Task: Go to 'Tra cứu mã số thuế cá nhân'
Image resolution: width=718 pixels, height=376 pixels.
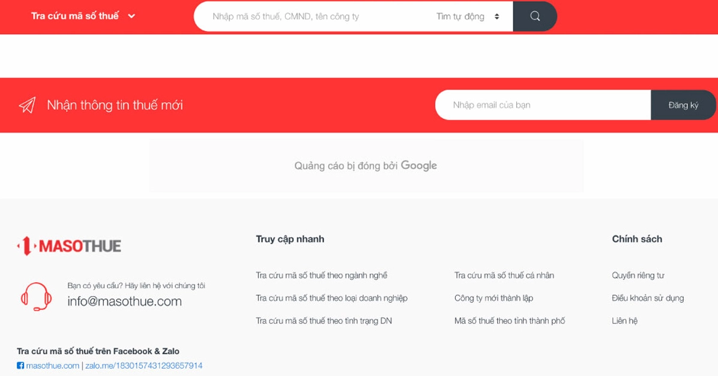Action: (504, 276)
